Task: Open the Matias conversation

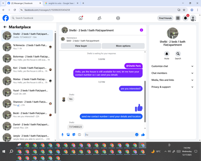Action: pyautogui.click(x=27, y=81)
